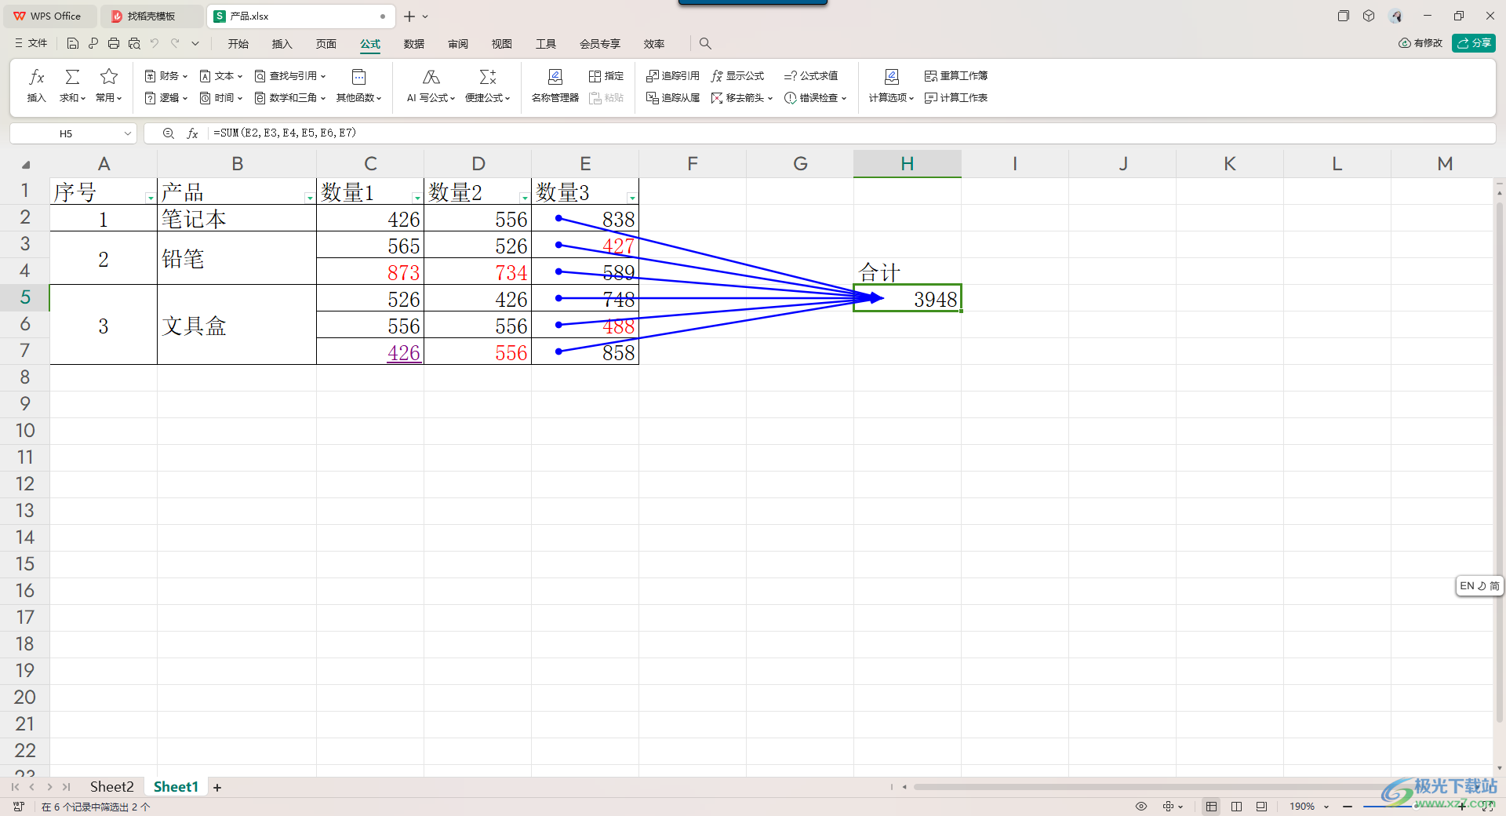
Task: Add a new sheet with plus button
Action: (217, 788)
